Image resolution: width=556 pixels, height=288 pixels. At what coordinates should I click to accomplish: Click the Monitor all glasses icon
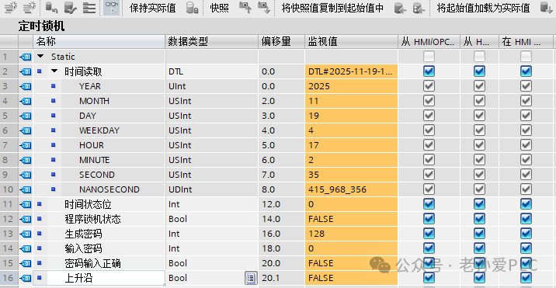pyautogui.click(x=111, y=8)
